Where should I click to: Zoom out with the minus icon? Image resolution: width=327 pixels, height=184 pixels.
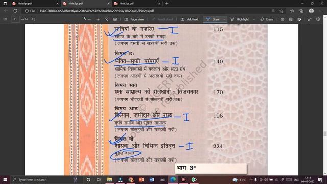89,19
